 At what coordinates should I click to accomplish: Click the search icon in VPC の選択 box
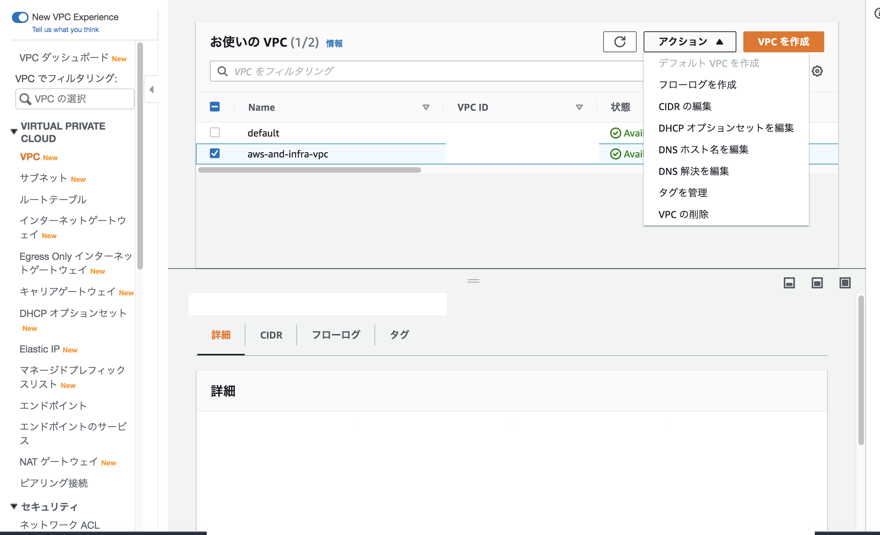[x=25, y=99]
